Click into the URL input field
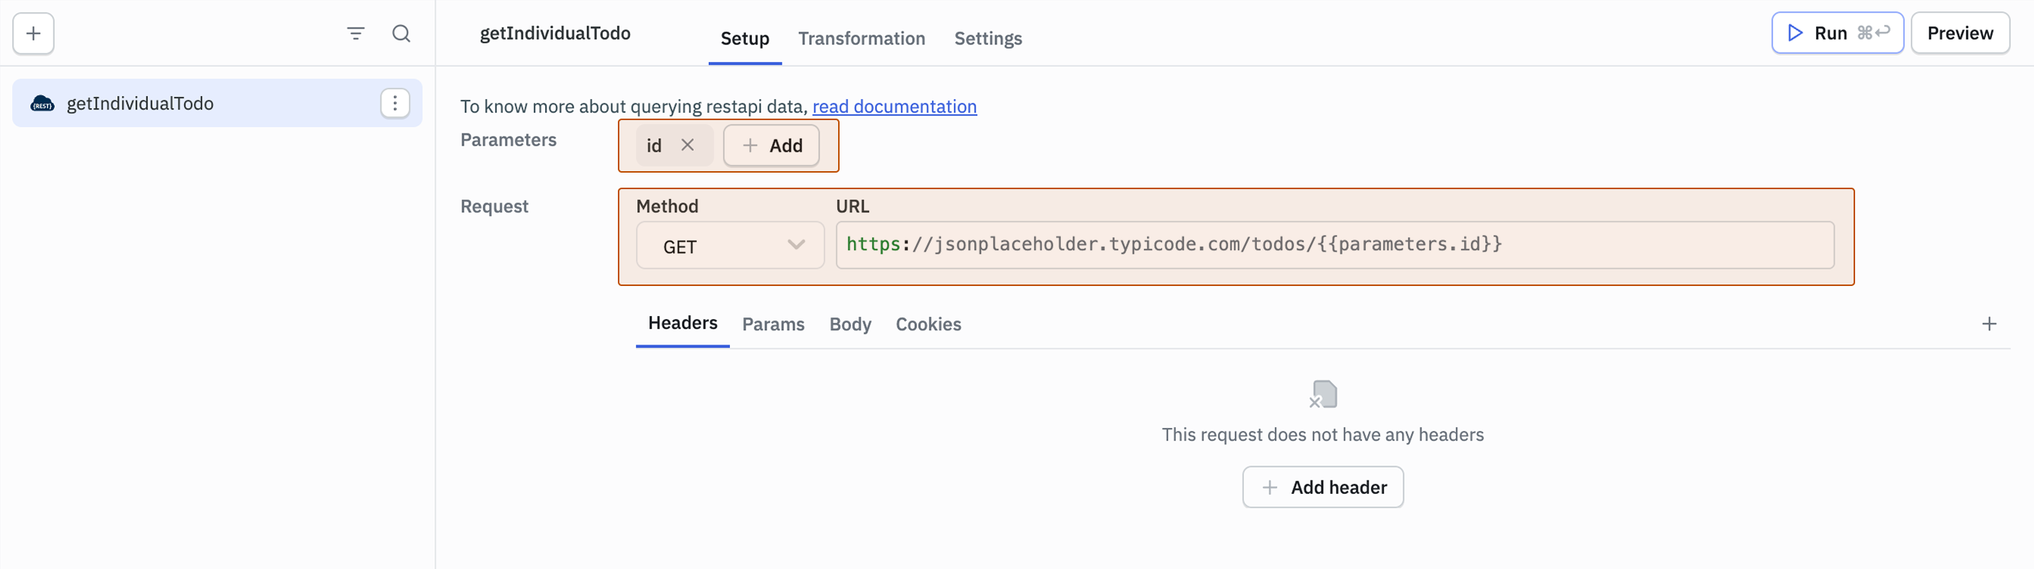This screenshot has height=569, width=2034. 1333,245
